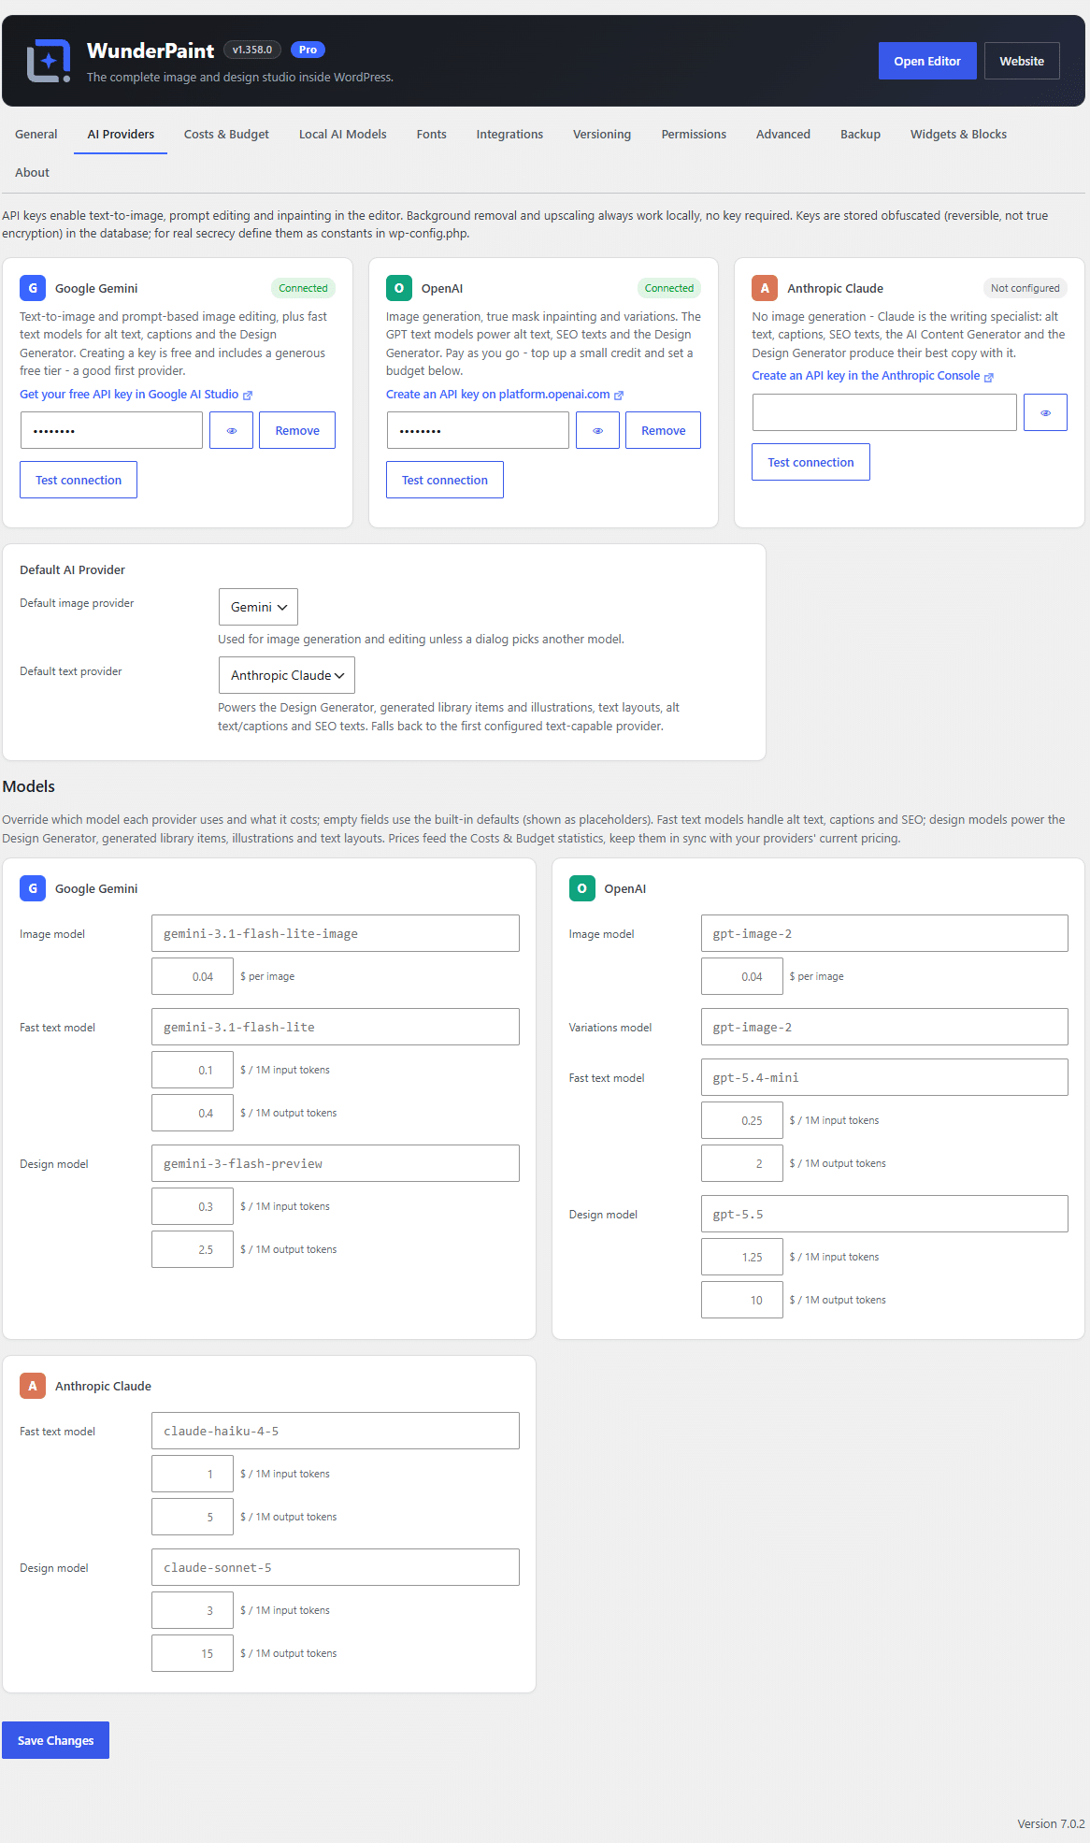Open the Permissions tab

[x=694, y=135]
